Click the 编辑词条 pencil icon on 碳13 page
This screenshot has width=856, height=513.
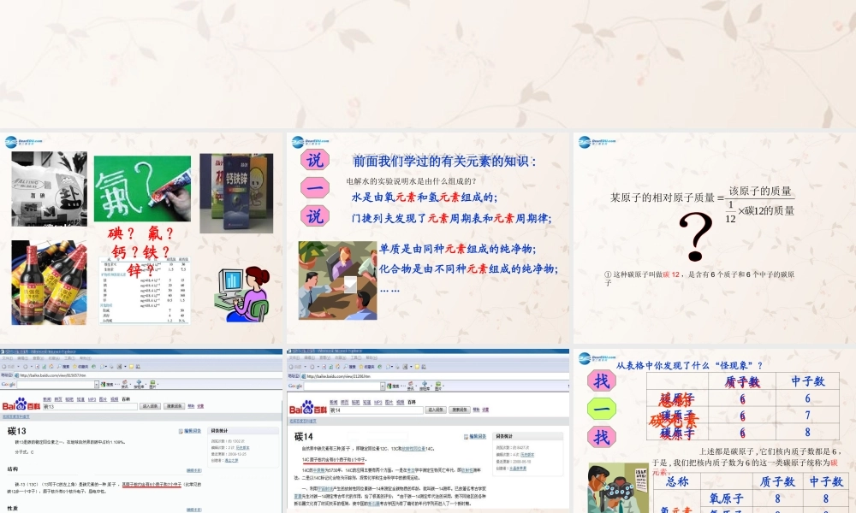[181, 430]
